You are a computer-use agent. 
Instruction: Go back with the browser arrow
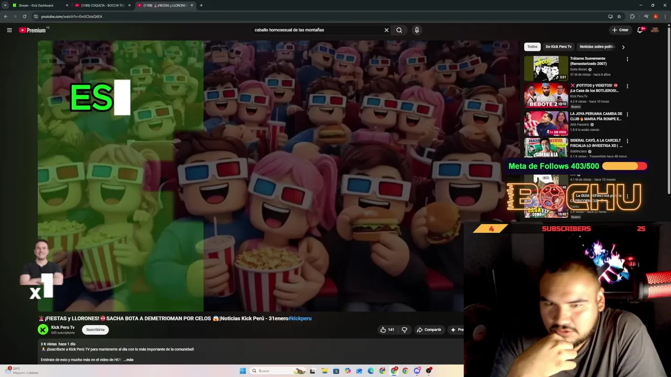6,16
